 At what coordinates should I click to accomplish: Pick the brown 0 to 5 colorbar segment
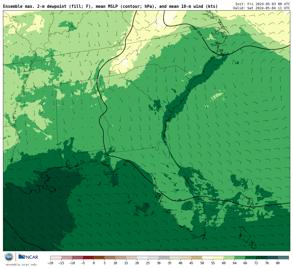pos(99,258)
